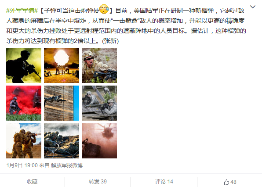Open 评论 14 comments

[164, 182]
